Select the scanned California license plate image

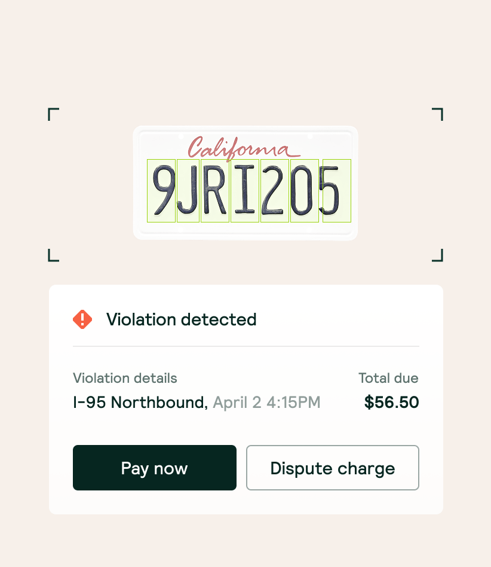(245, 182)
